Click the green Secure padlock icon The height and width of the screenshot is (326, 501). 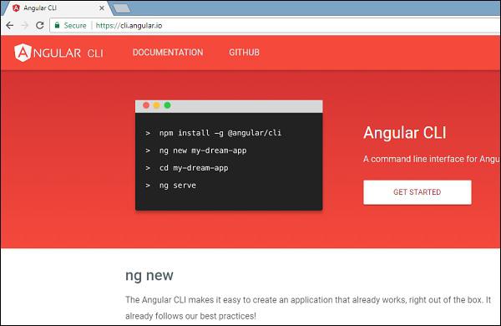[x=57, y=25]
